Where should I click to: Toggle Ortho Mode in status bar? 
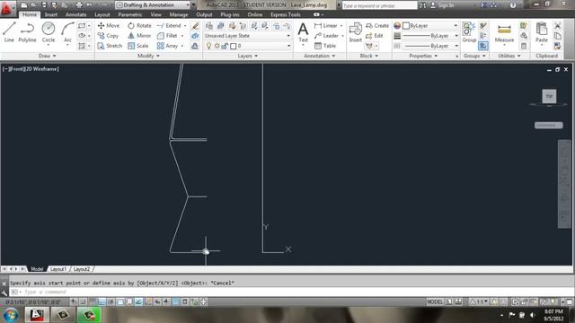click(102, 301)
